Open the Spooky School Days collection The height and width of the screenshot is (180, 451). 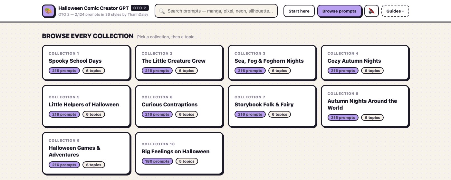pos(86,62)
